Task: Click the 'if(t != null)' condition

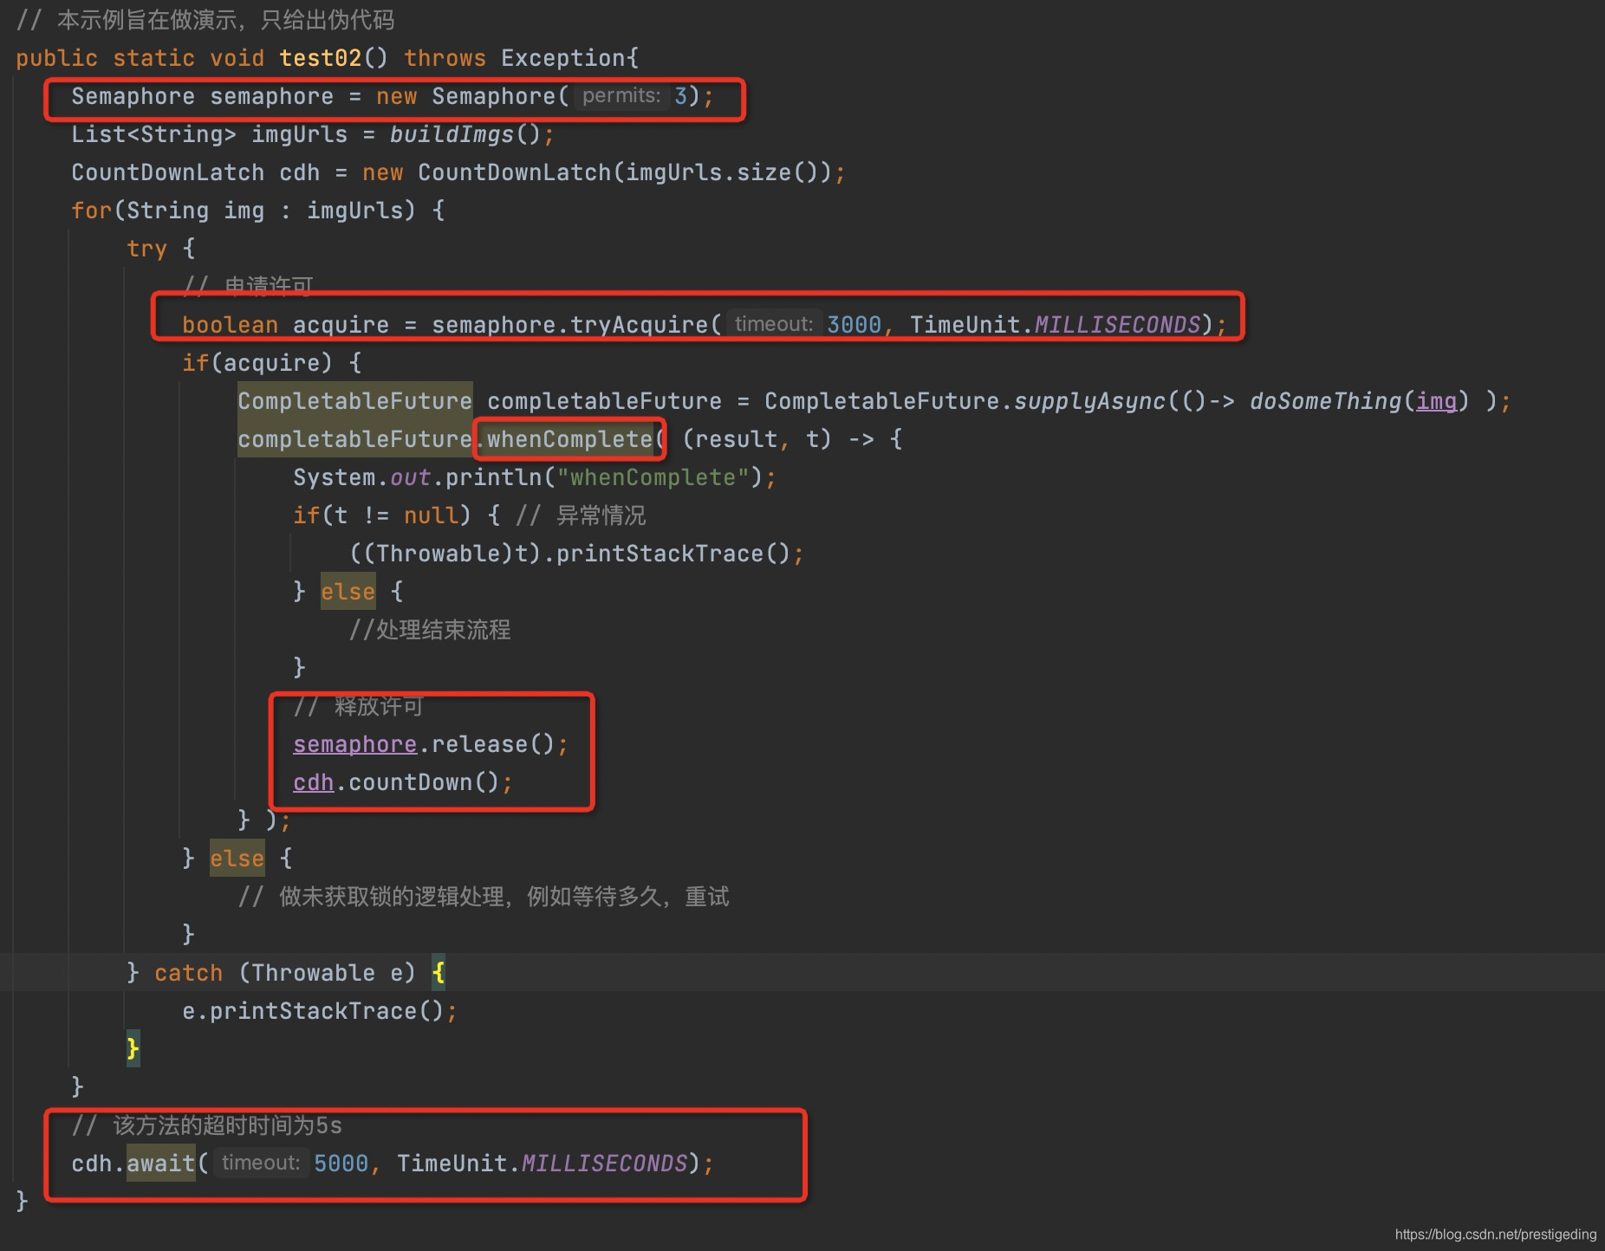Action: tap(382, 515)
